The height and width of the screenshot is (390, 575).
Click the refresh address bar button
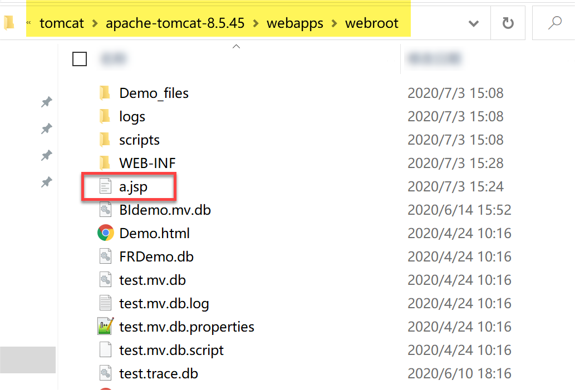click(508, 23)
